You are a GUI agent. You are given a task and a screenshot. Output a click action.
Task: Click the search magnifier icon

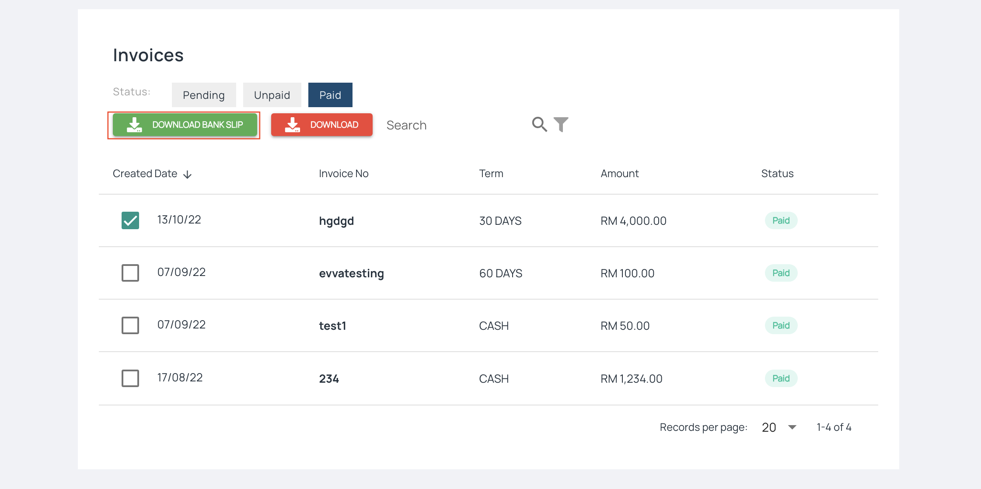click(x=539, y=125)
